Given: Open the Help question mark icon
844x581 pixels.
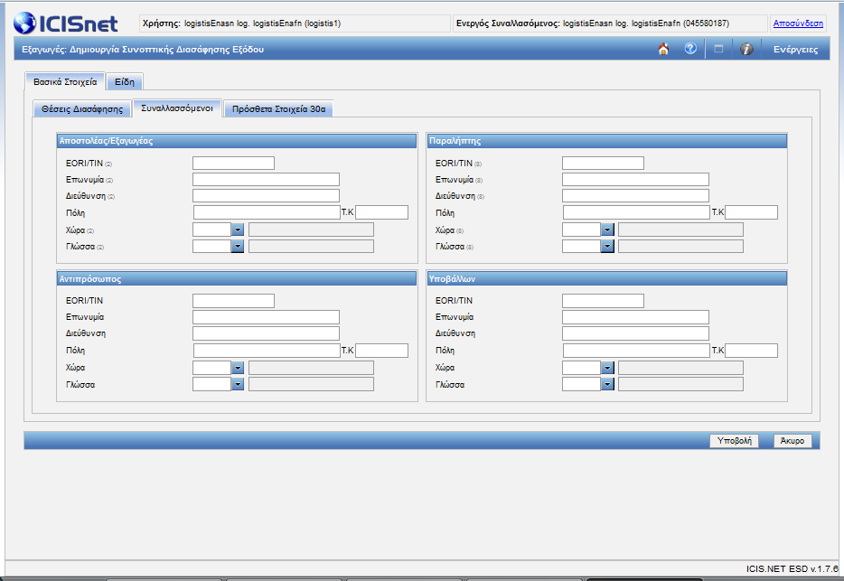Looking at the screenshot, I should pos(690,49).
